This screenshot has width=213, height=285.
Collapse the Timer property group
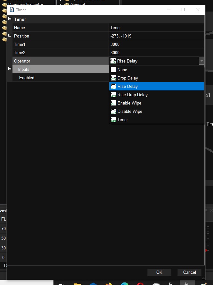10,19
